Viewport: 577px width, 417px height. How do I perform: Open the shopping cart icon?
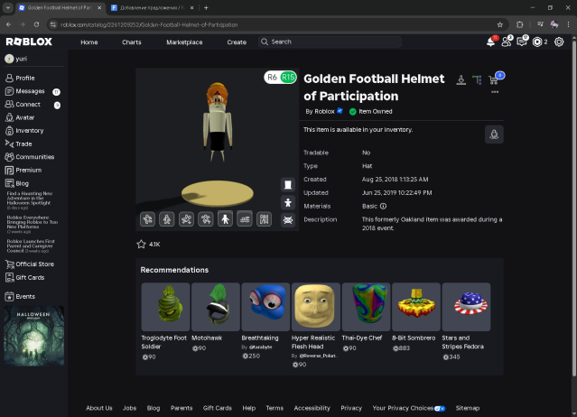[493, 80]
